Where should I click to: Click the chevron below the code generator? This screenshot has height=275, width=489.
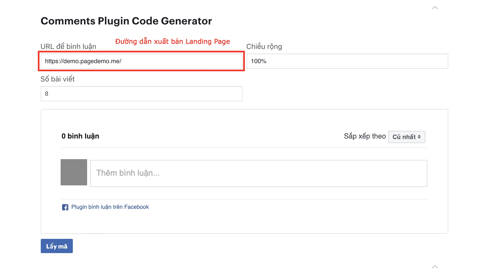tap(435, 267)
